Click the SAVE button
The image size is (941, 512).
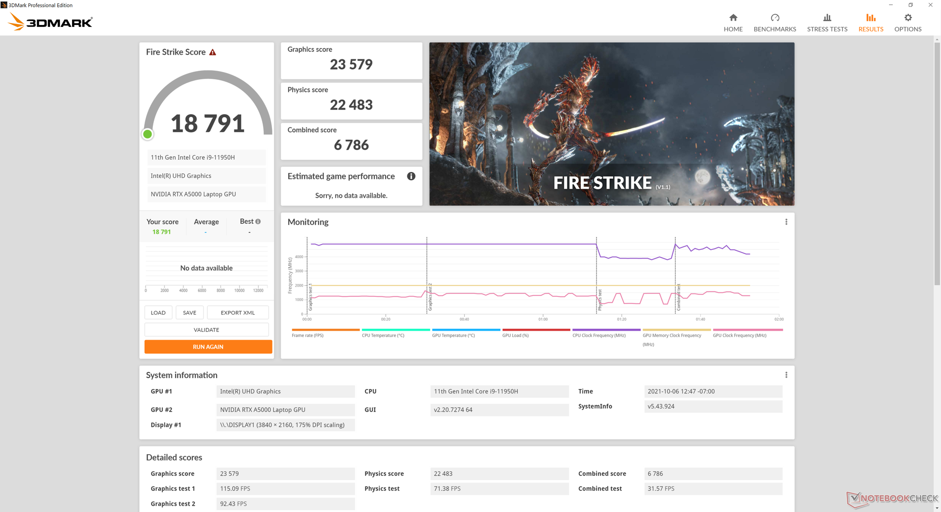190,313
